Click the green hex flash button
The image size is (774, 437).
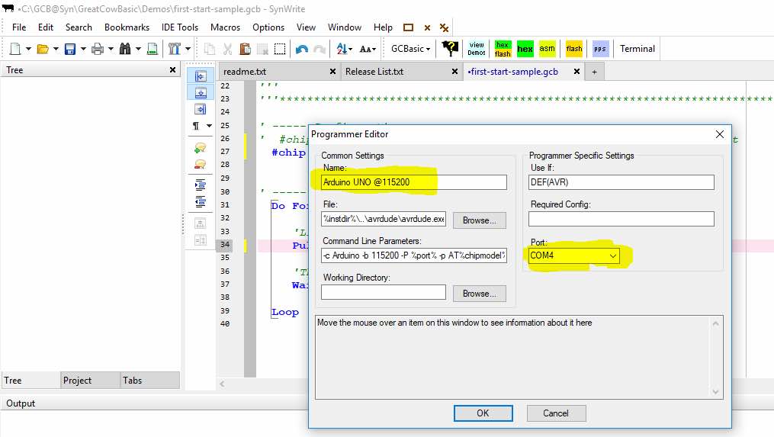(503, 49)
